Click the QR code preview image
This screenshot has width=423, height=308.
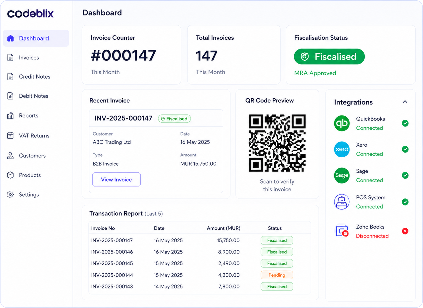tap(277, 143)
